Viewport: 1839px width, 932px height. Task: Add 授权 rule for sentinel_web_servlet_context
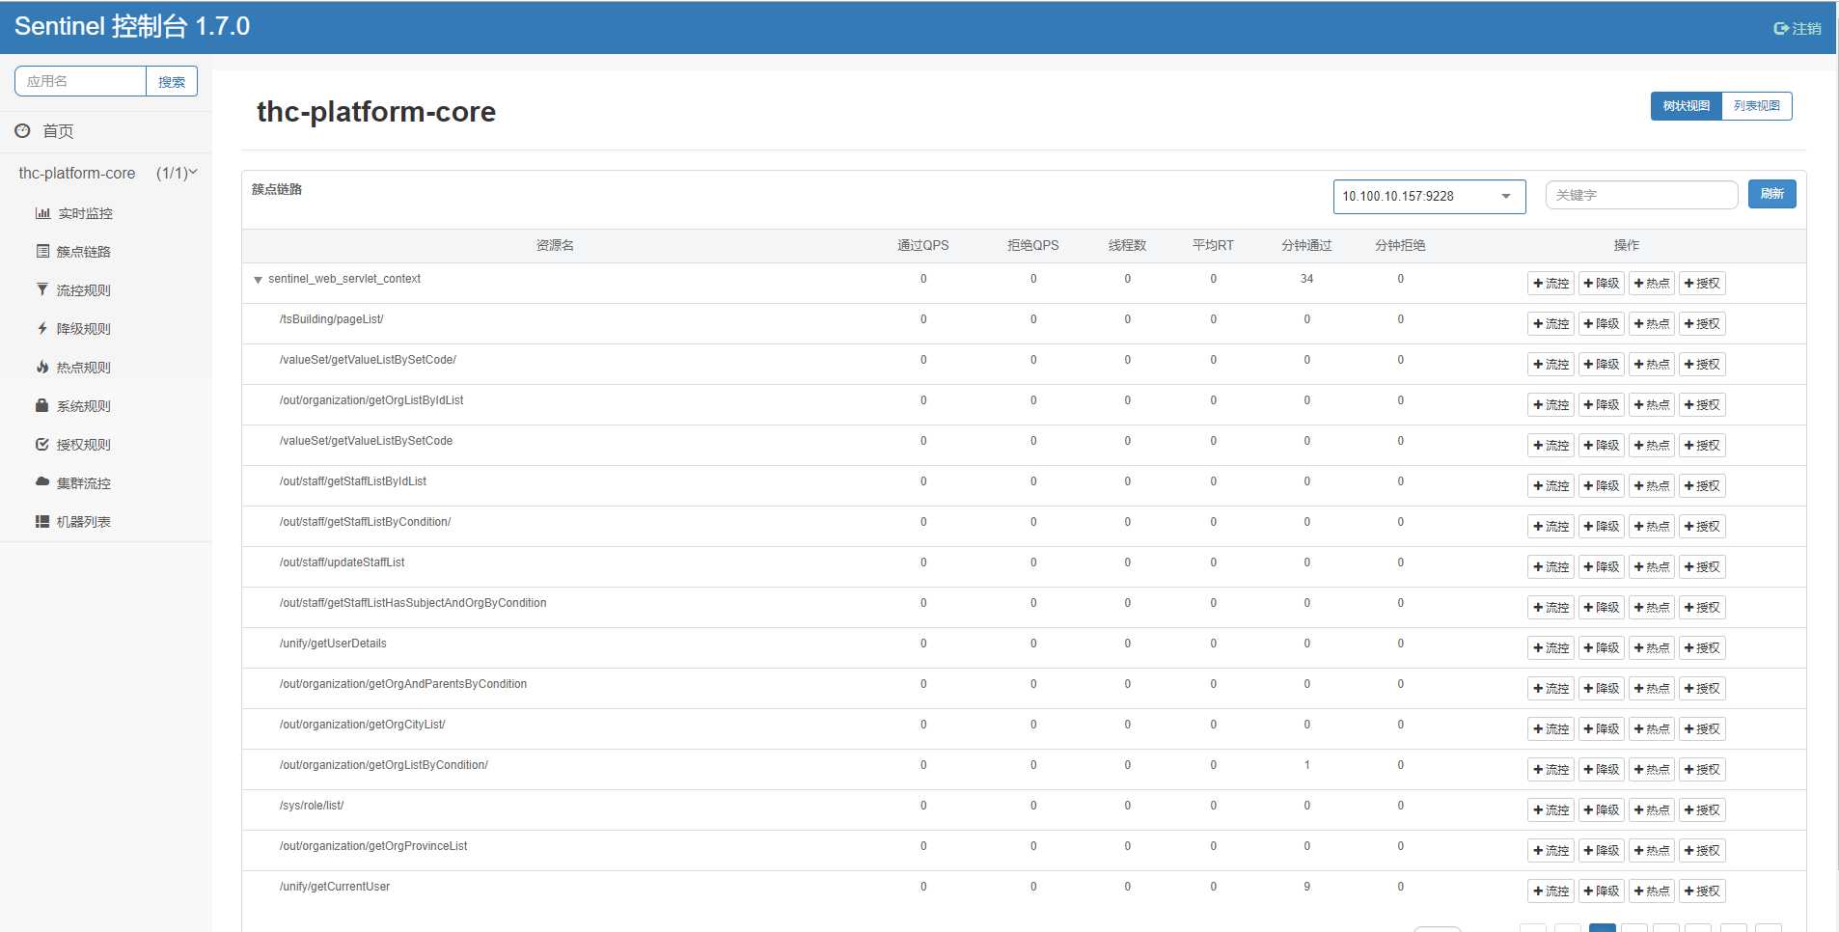[x=1702, y=284]
